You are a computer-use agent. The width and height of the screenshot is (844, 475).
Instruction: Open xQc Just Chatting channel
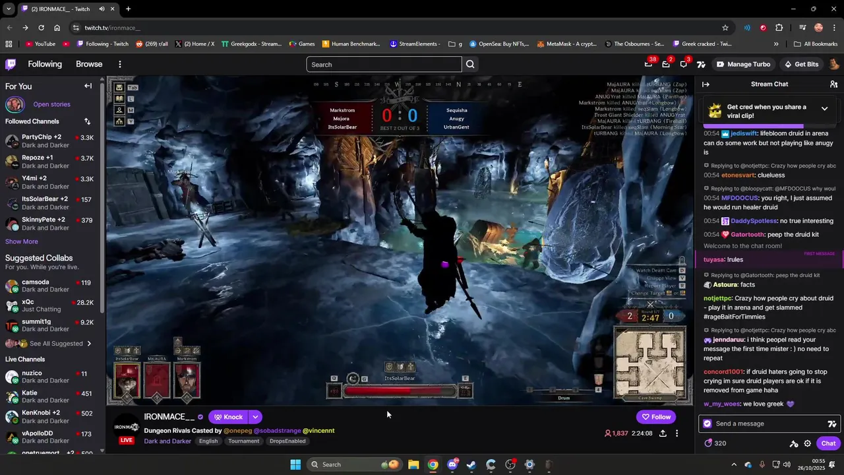pyautogui.click(x=50, y=305)
